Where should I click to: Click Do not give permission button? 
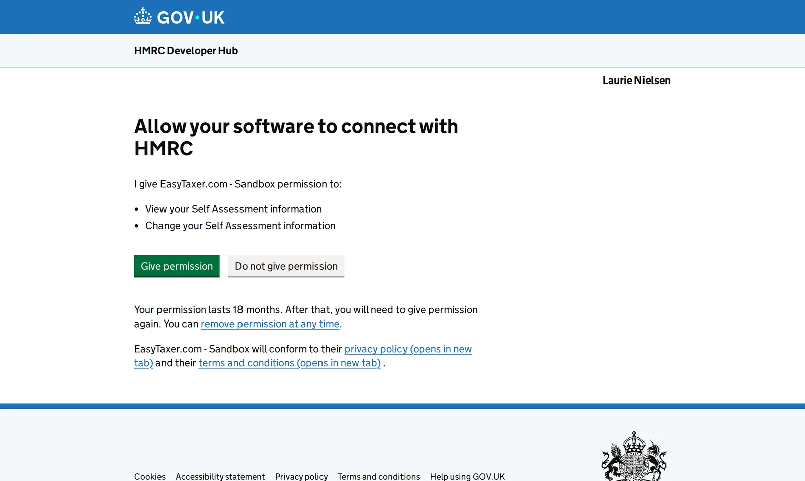(286, 266)
